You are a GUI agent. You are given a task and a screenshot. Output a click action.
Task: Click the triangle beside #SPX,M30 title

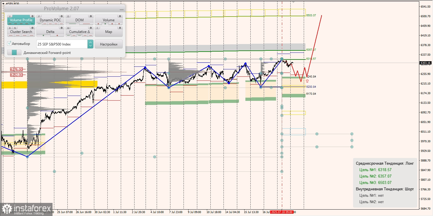pyautogui.click(x=4, y=3)
